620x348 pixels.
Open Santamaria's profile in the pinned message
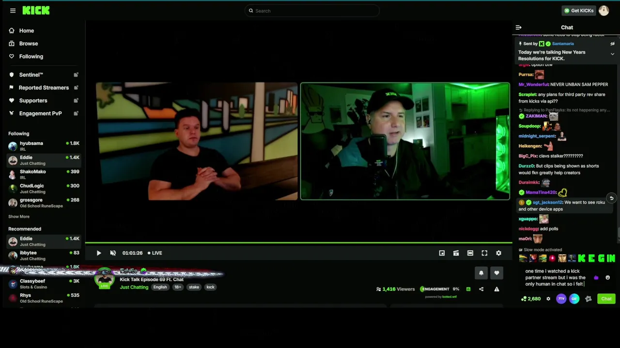tap(563, 43)
